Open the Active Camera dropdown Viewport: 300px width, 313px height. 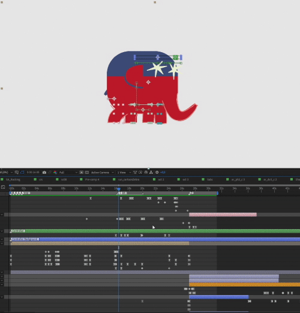click(102, 172)
